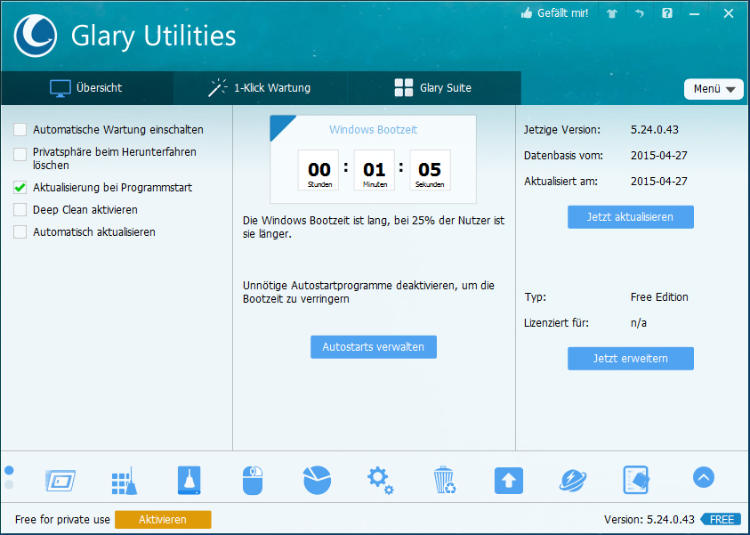Click the thumbs-up Gefällt mir icon

point(526,13)
